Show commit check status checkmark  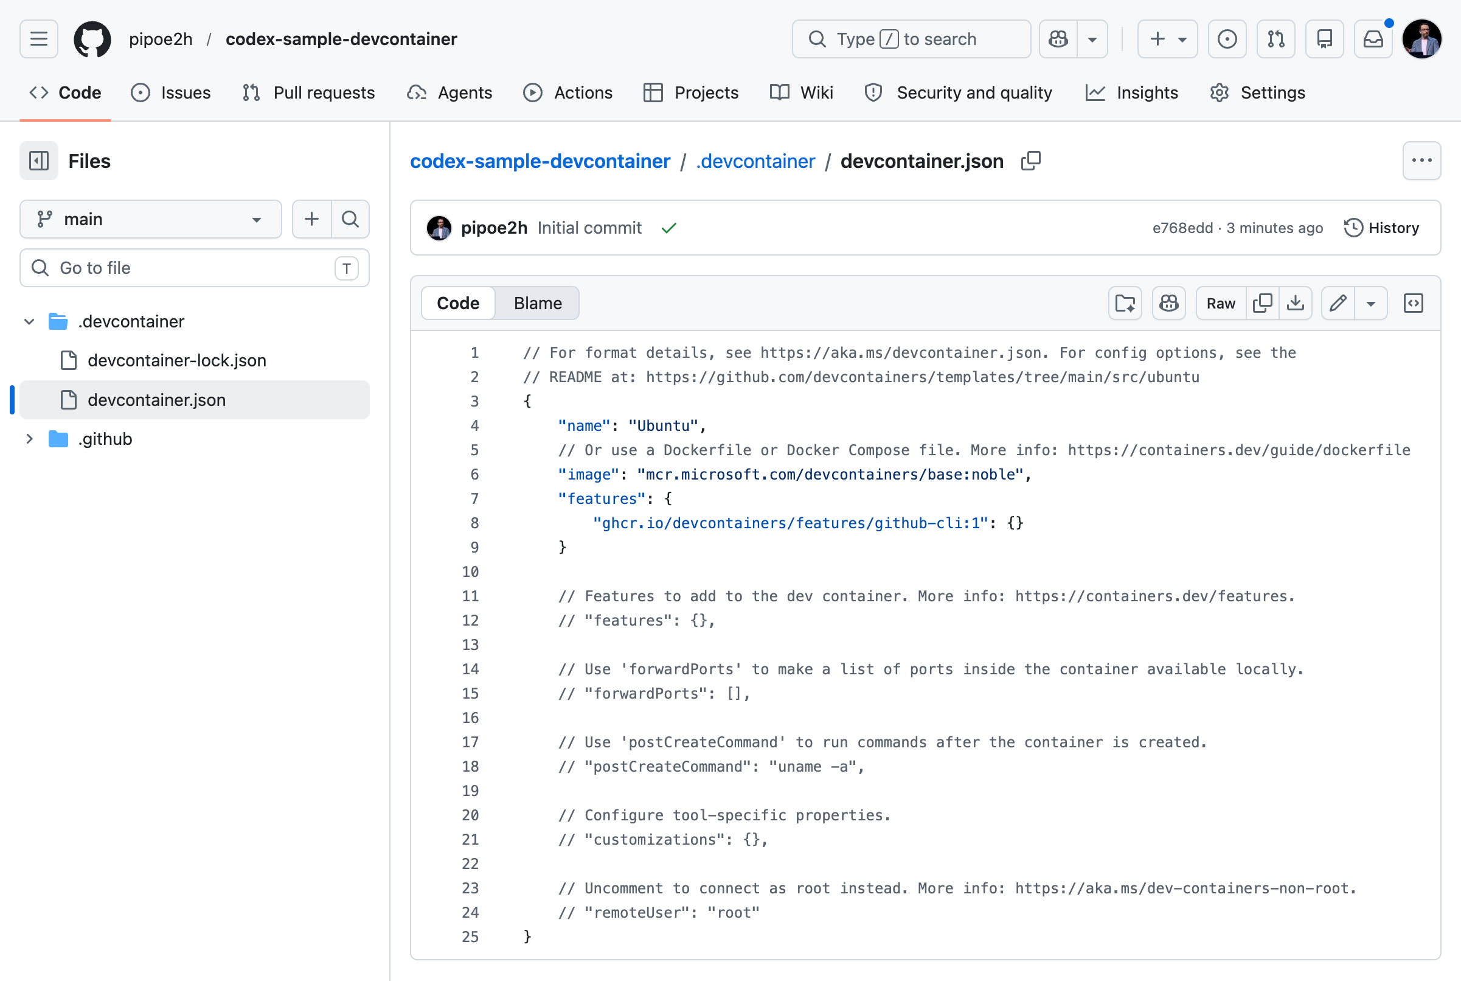point(669,228)
